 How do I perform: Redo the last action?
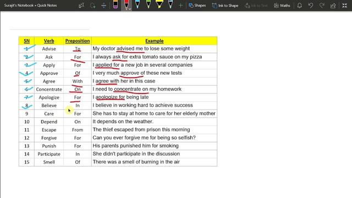pos(322,5)
